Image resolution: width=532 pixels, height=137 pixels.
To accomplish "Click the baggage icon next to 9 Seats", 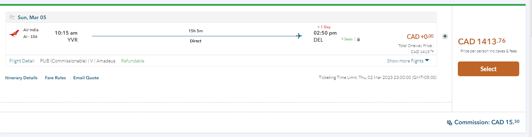I will tap(358, 40).
